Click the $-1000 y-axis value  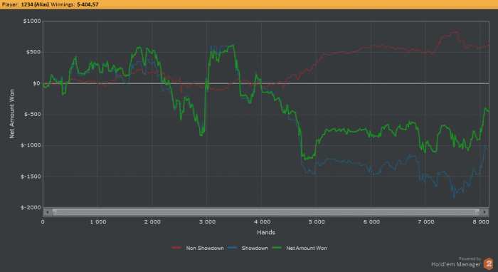pyautogui.click(x=31, y=145)
